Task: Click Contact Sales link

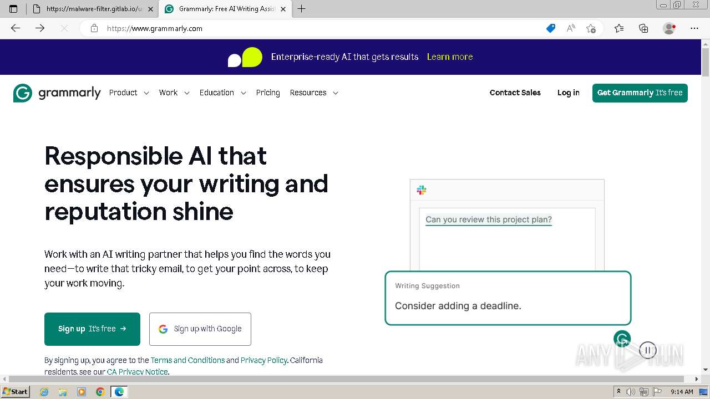Action: pos(515,93)
